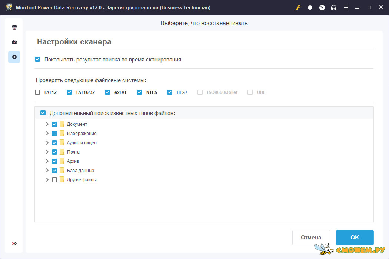Viewport: 389px width, 259px height.
Task: Expand the Аудио и видео node
Action: (x=47, y=143)
